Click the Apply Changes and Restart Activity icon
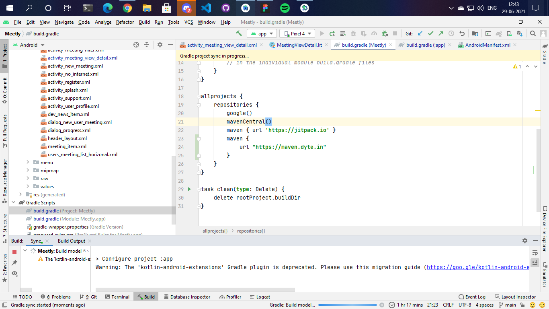 (x=332, y=34)
